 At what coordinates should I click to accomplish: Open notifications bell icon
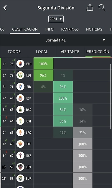click(90, 8)
